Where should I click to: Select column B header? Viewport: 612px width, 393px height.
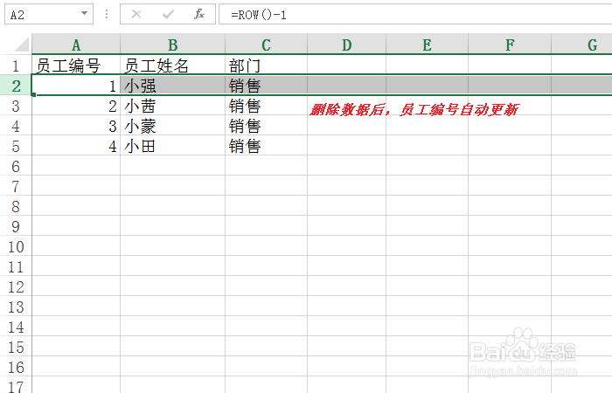[x=172, y=45]
